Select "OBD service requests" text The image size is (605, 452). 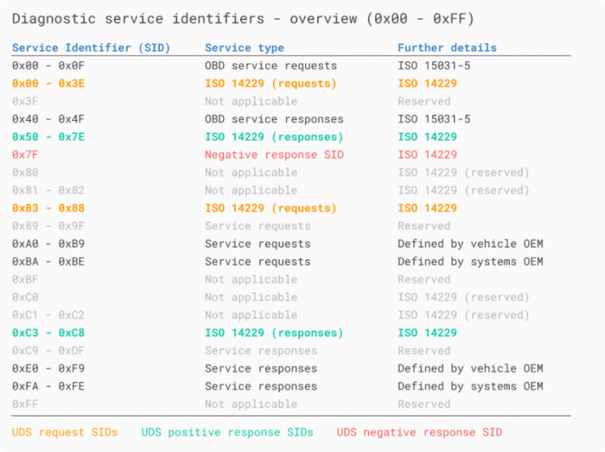point(271,65)
